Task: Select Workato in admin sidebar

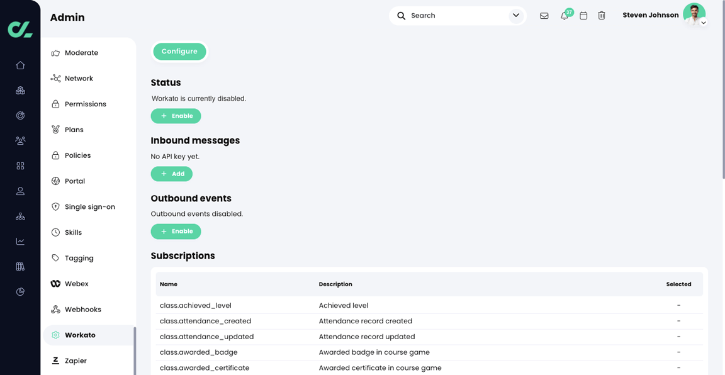Action: coord(88,335)
